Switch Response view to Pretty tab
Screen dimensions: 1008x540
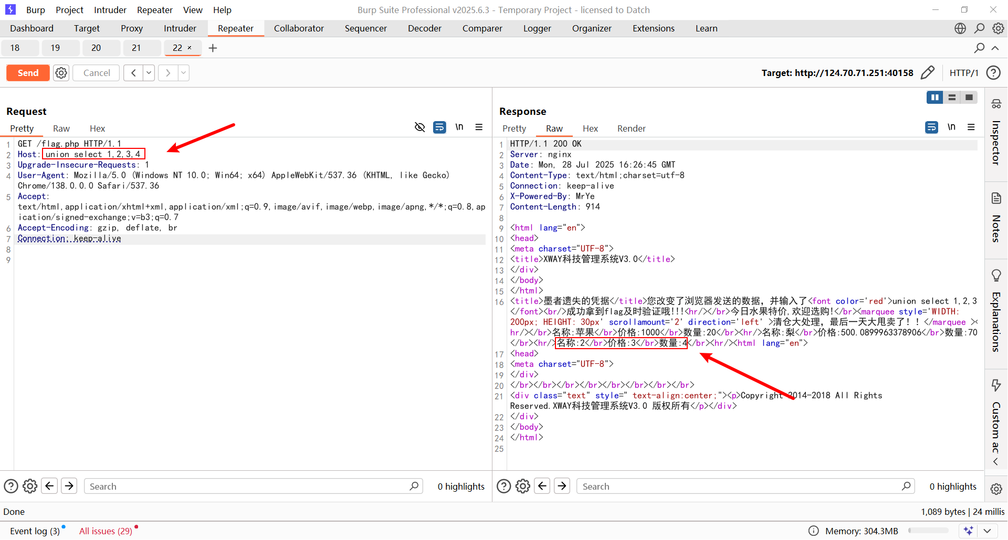click(x=514, y=128)
